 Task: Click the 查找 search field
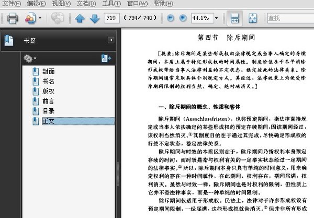click(x=290, y=18)
